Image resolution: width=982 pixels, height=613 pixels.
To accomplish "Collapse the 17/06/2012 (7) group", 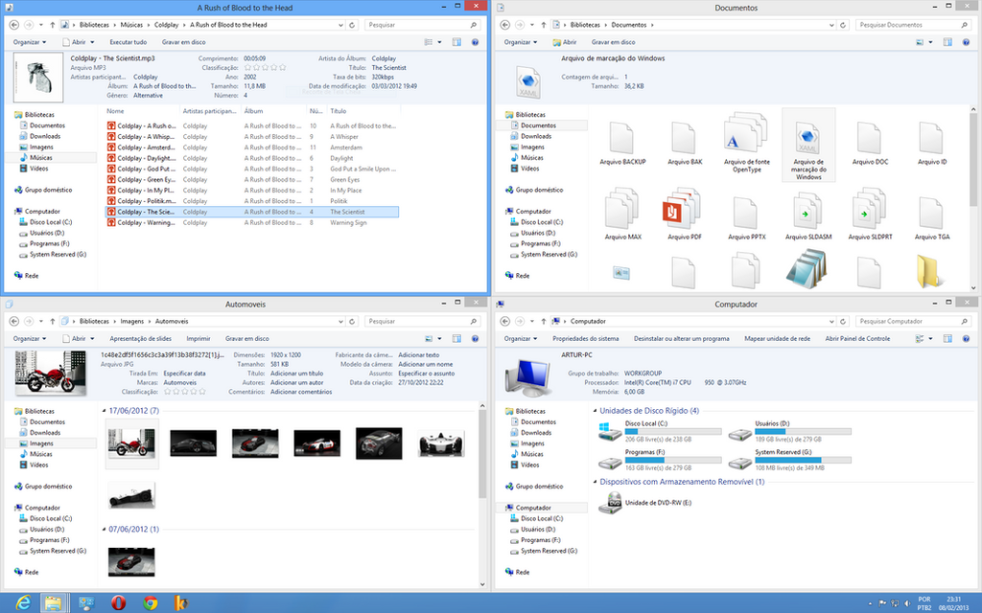I will click(x=104, y=411).
